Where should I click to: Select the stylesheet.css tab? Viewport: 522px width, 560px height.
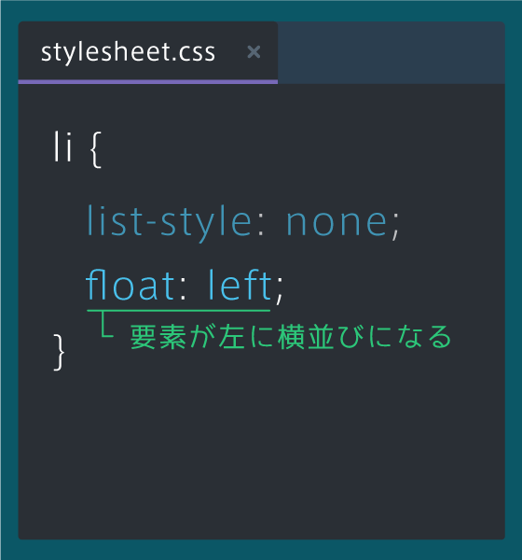point(147,52)
